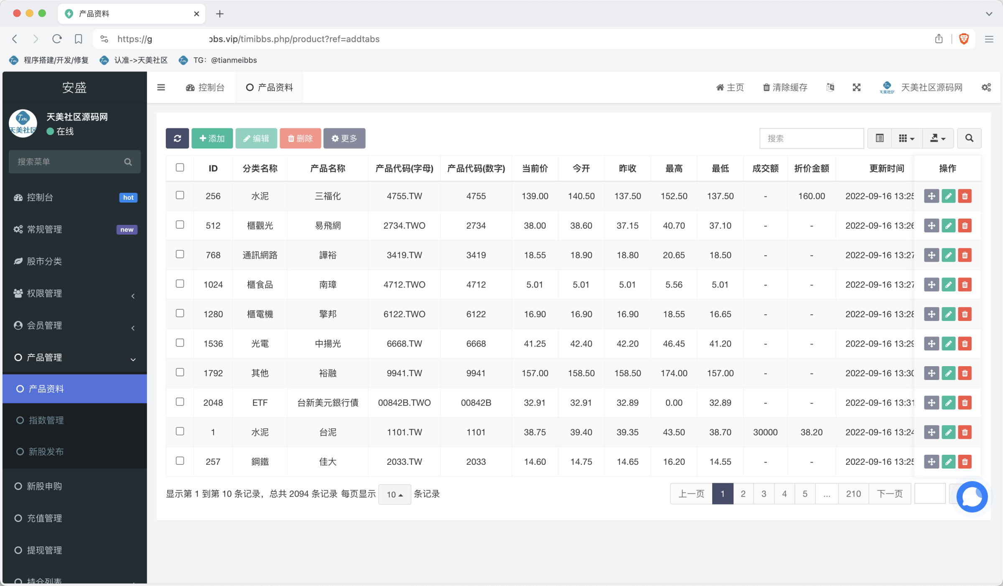
Task: Click the green 添加 button
Action: pos(212,138)
